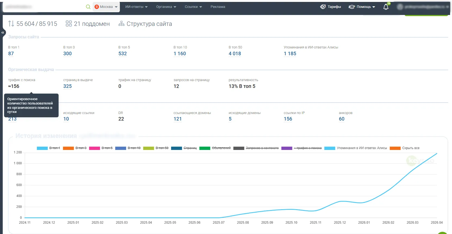This screenshot has width=452, height=234.
Task: Toggle the В топ 10 chart series
Action: coord(128,148)
